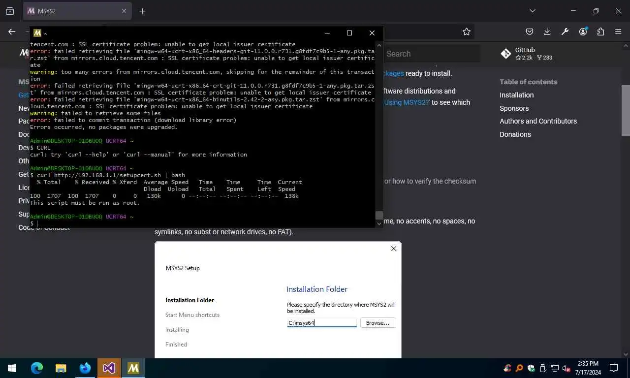This screenshot has width=630, height=378.
Task: Open browser downloads panel
Action: [547, 31]
